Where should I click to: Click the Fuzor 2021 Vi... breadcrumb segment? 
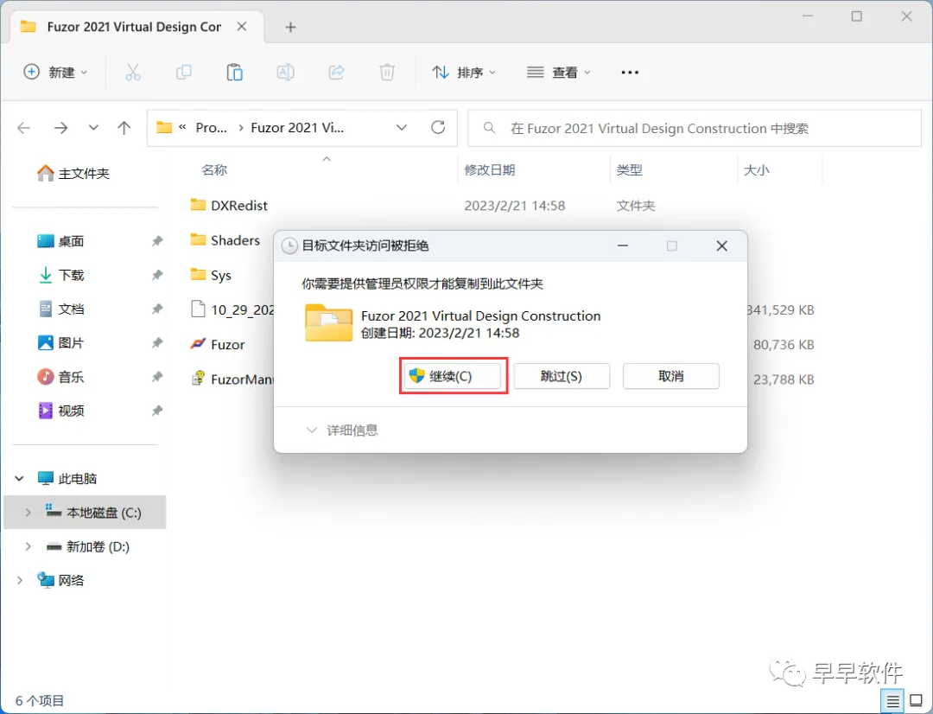click(297, 128)
